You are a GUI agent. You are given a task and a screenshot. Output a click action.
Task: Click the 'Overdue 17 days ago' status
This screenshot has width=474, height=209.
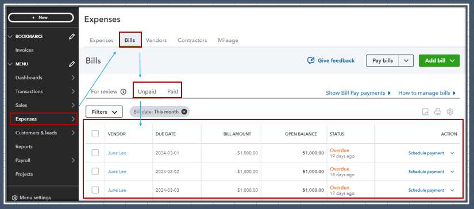(x=342, y=191)
